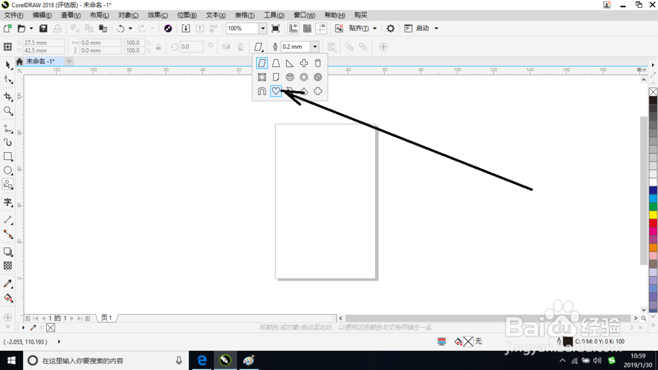The height and width of the screenshot is (370, 658).
Task: Select the Freehand tool
Action: click(x=7, y=128)
